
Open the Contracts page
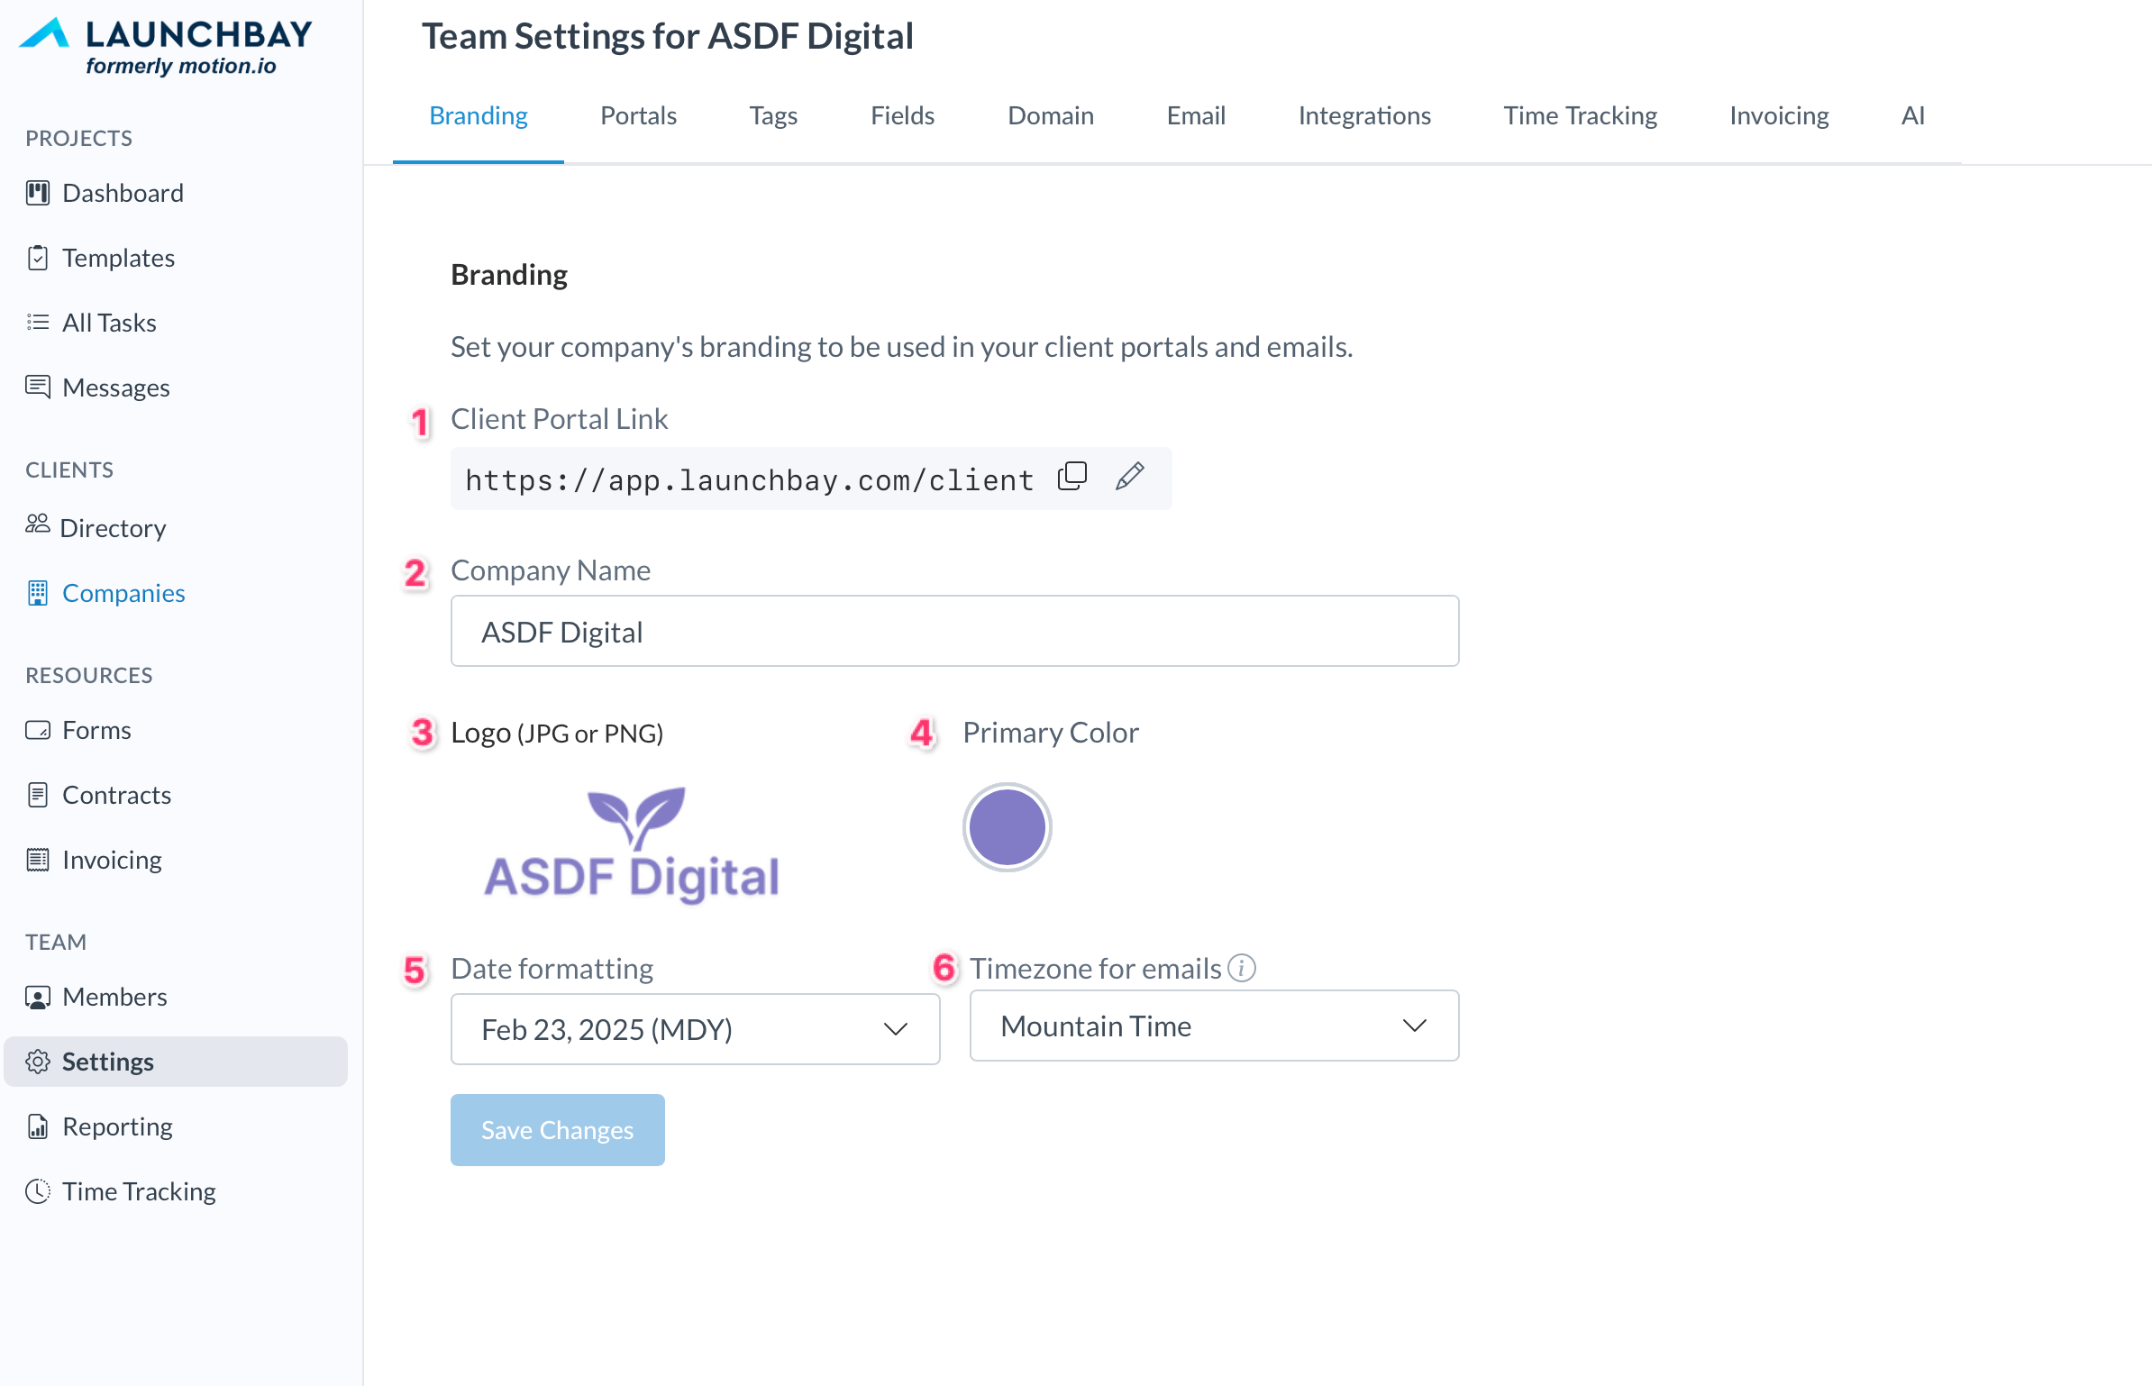[x=116, y=795]
